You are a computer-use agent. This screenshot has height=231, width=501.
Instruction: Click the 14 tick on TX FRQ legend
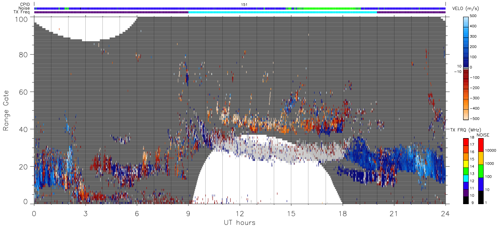(x=472, y=167)
